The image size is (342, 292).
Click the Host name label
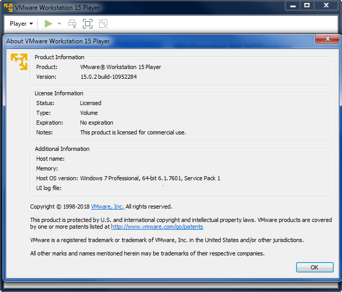pos(51,159)
